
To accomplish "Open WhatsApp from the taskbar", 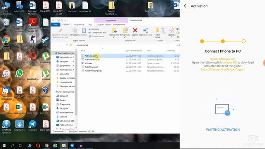I will [55, 145].
